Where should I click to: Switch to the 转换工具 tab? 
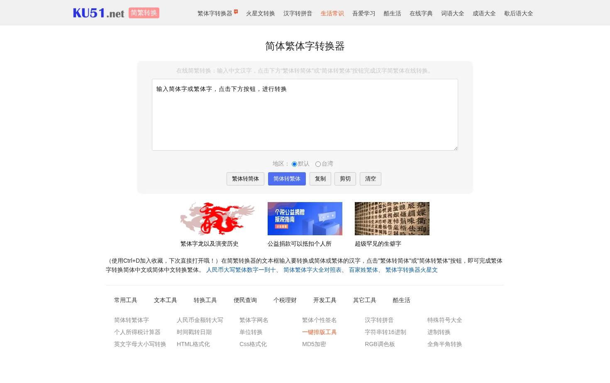205,300
